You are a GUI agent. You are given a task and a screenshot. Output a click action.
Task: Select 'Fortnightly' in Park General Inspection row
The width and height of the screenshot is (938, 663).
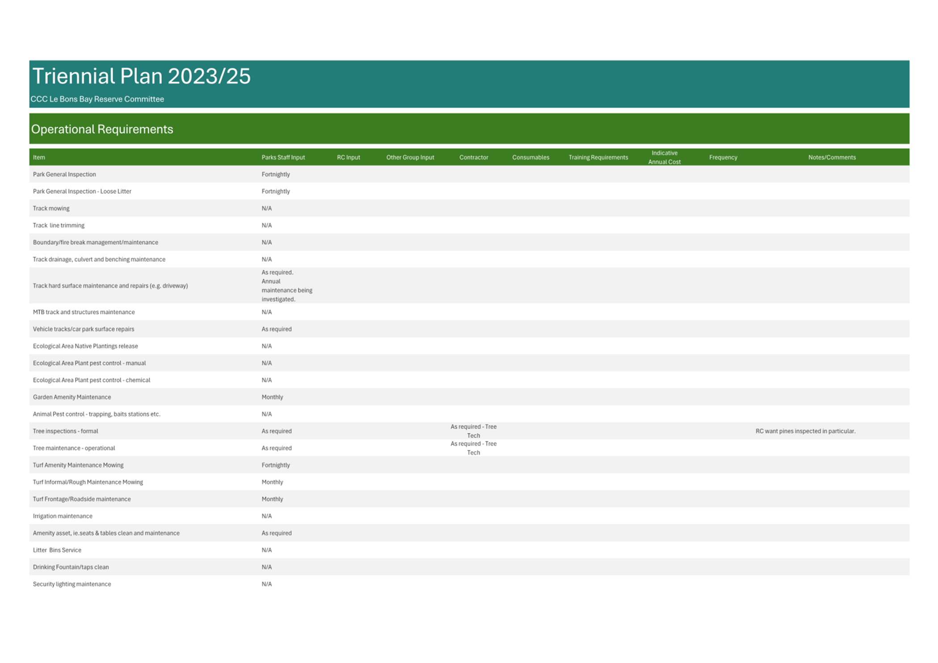coord(276,174)
